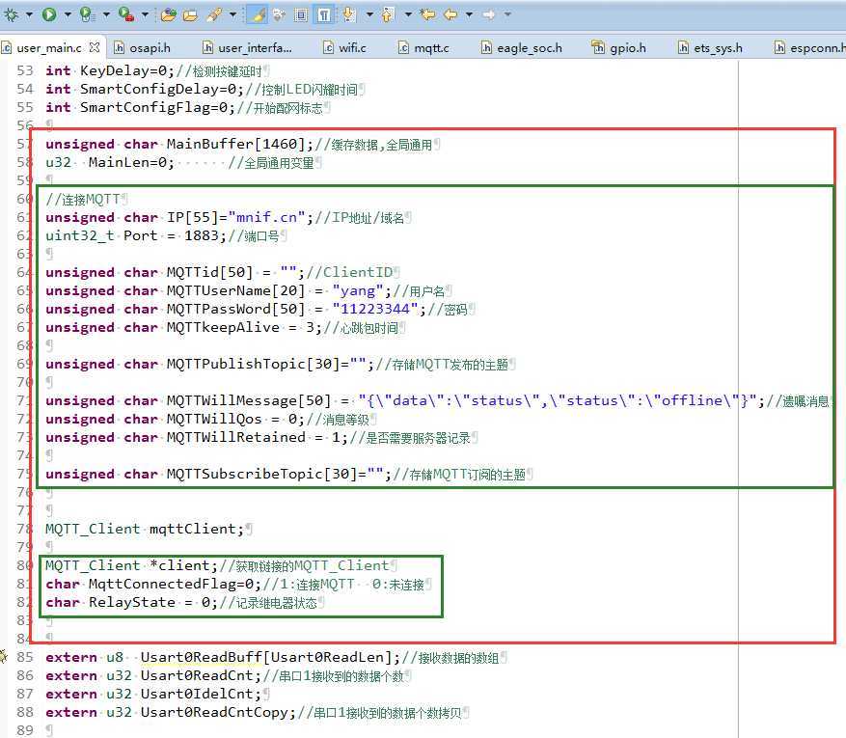The width and height of the screenshot is (846, 738).
Task: Open the Profile run dropdown arrow
Action: click(106, 14)
